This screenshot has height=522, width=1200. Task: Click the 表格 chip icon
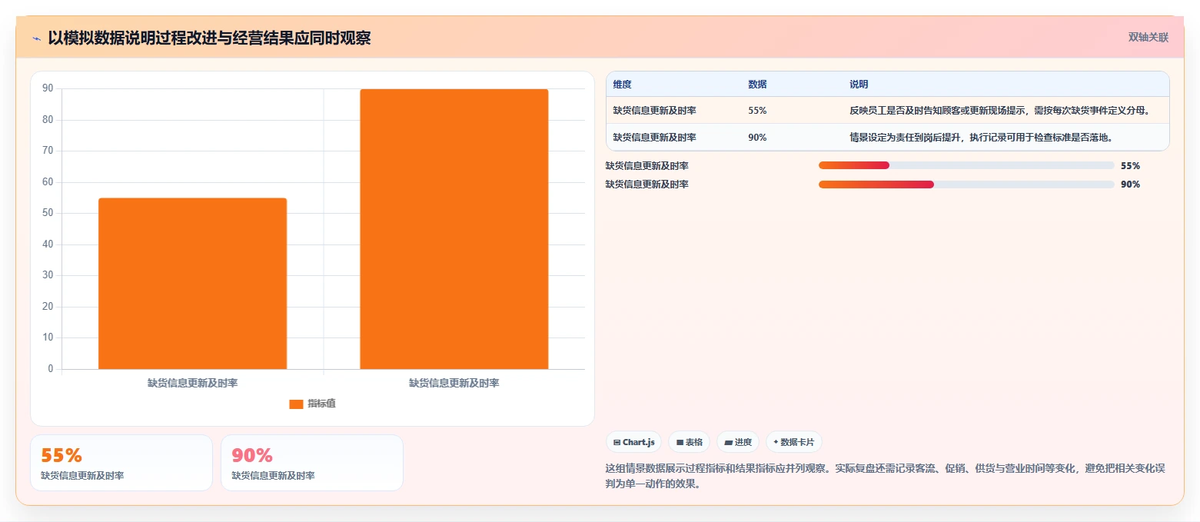(x=680, y=442)
